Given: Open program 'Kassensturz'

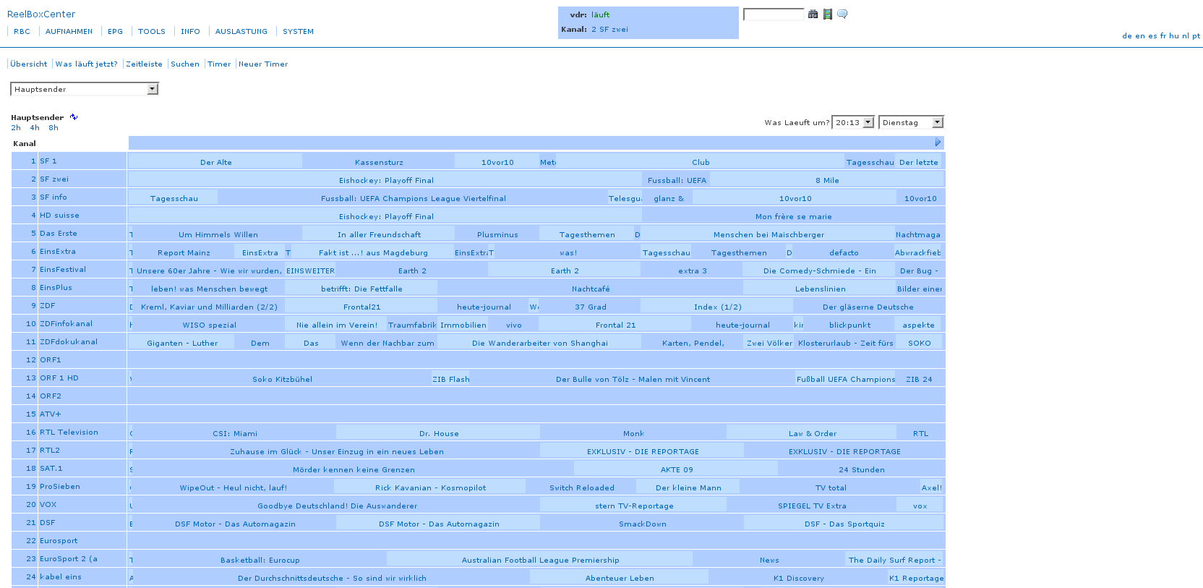Looking at the screenshot, I should tap(379, 163).
